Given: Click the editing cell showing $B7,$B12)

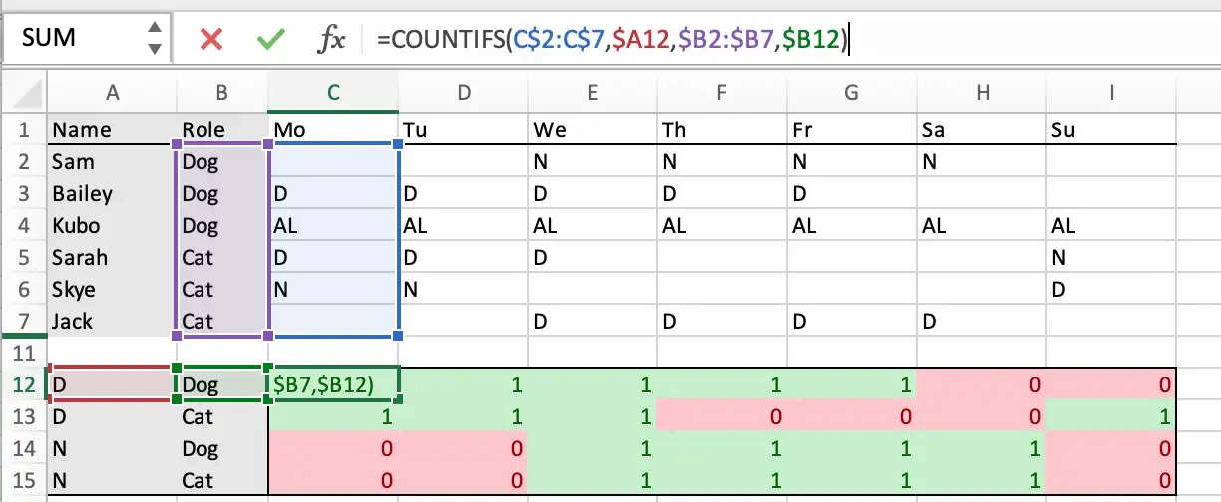Looking at the screenshot, I should tap(333, 384).
